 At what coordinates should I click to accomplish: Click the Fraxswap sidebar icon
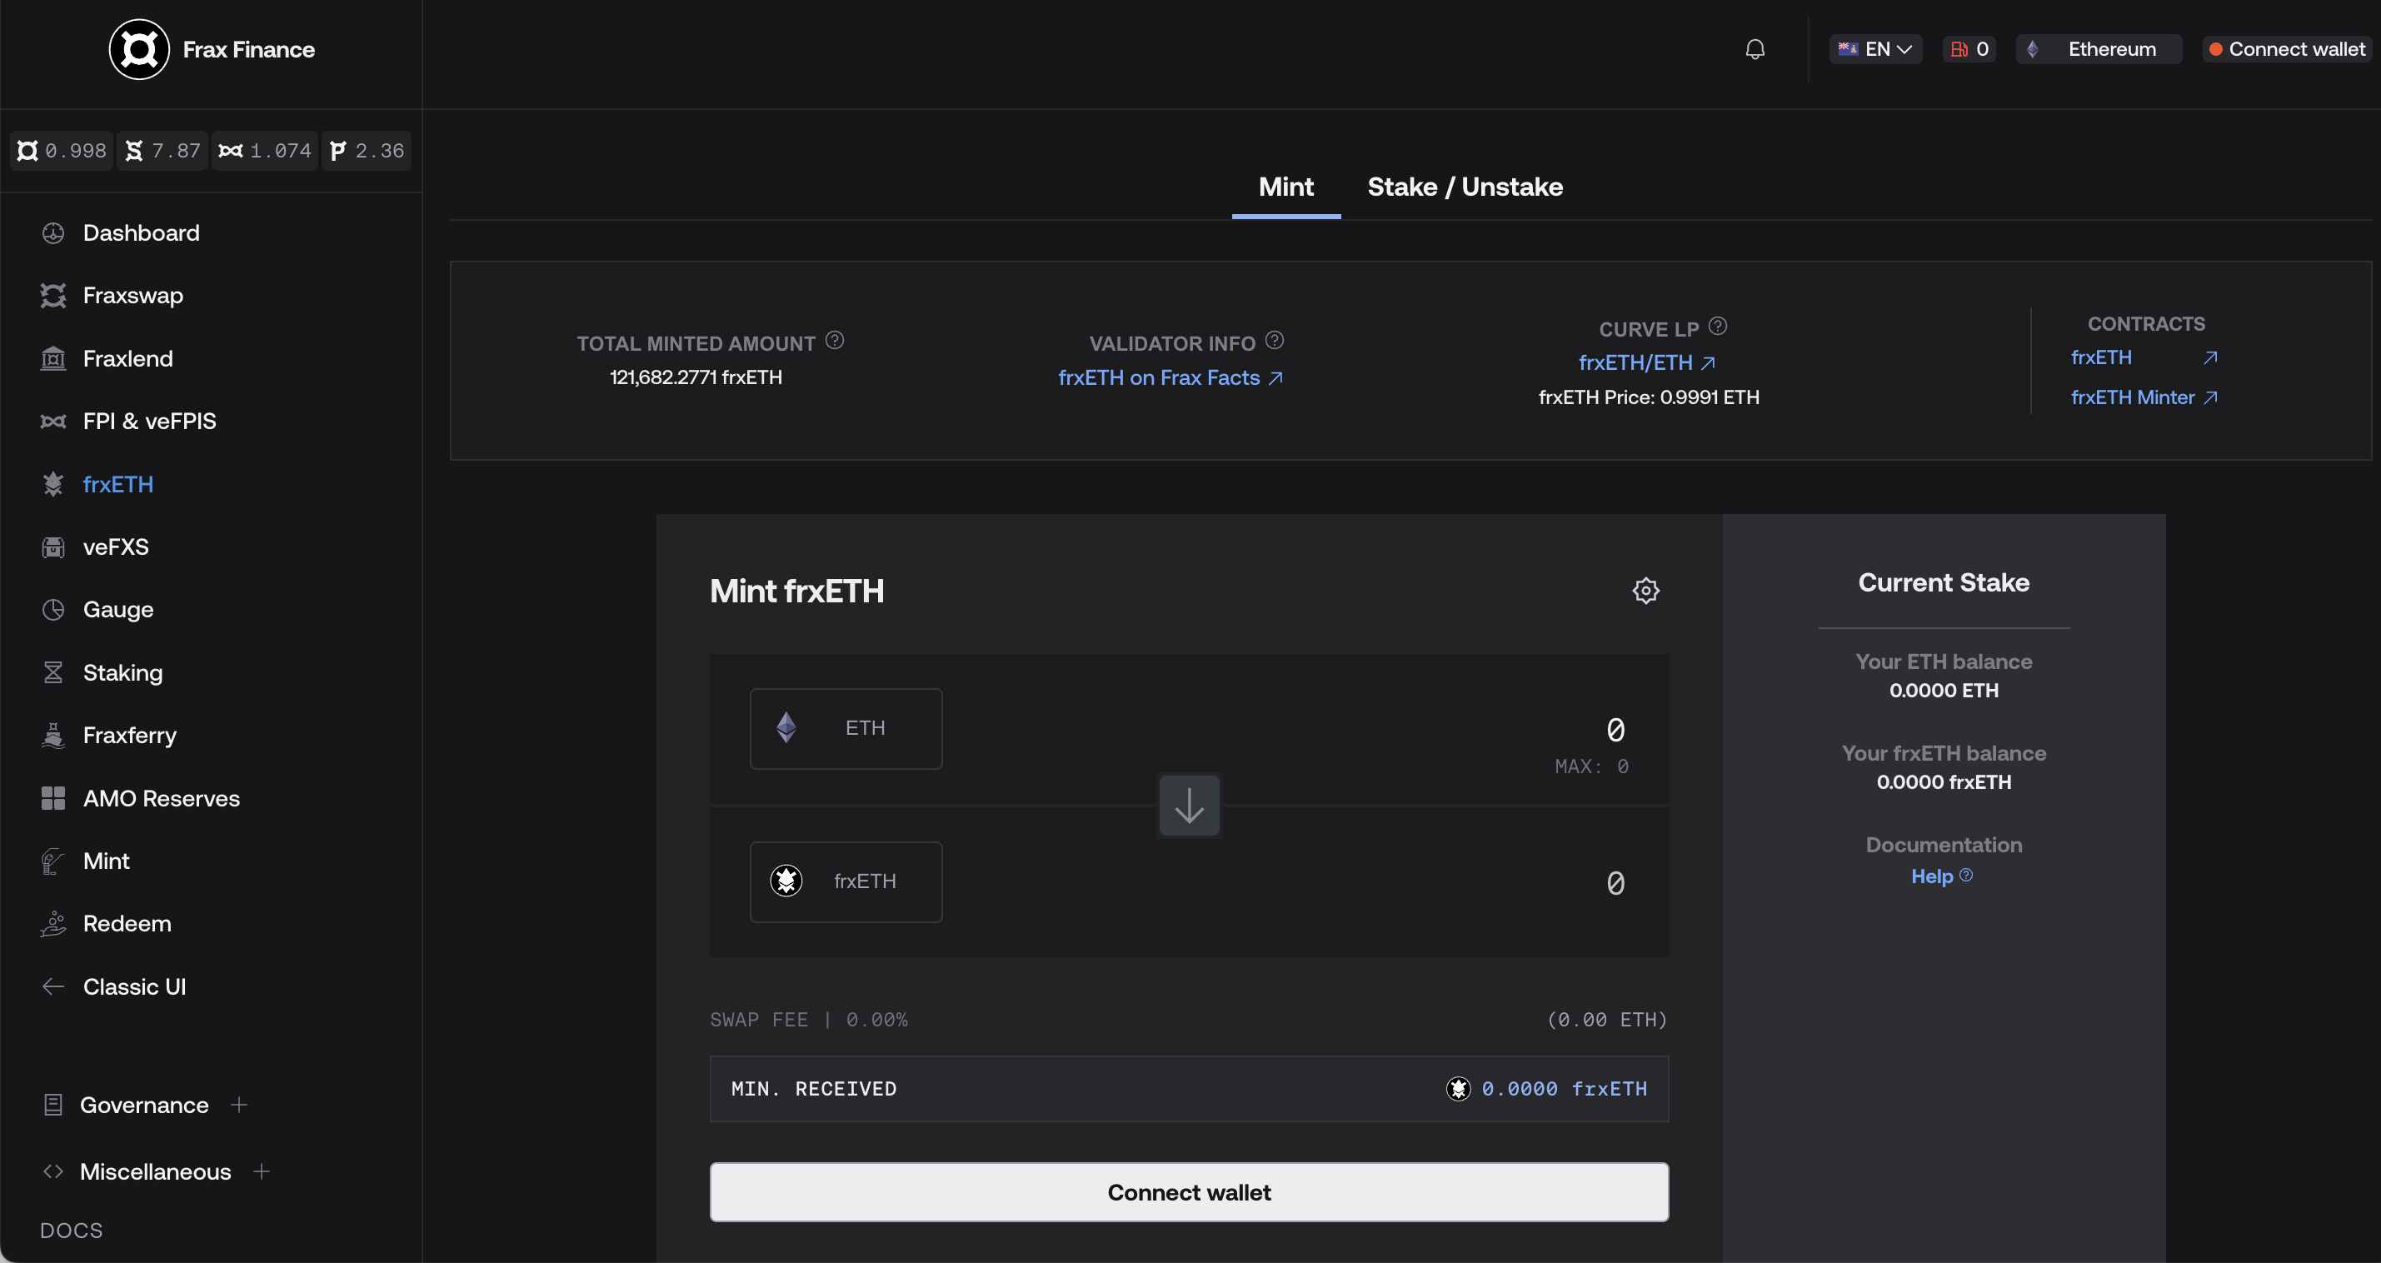click(52, 296)
